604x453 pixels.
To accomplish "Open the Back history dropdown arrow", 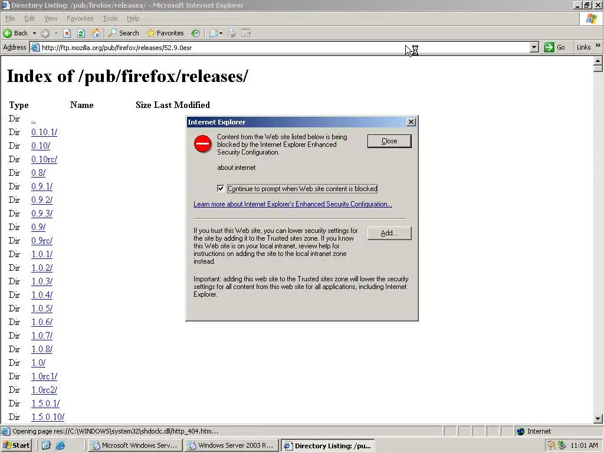I will click(34, 34).
